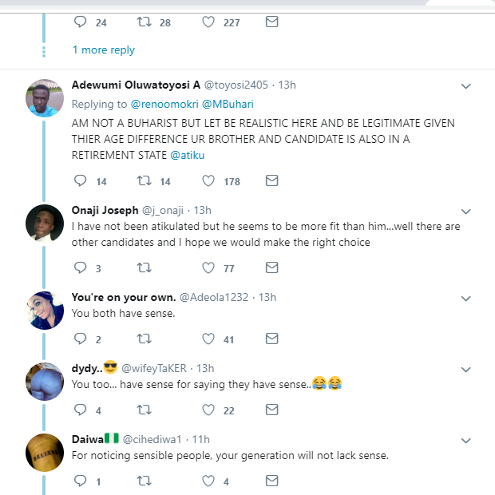Open the more options chevron on Adewumi's tweet
Image resolution: width=495 pixels, height=495 pixels.
467,85
